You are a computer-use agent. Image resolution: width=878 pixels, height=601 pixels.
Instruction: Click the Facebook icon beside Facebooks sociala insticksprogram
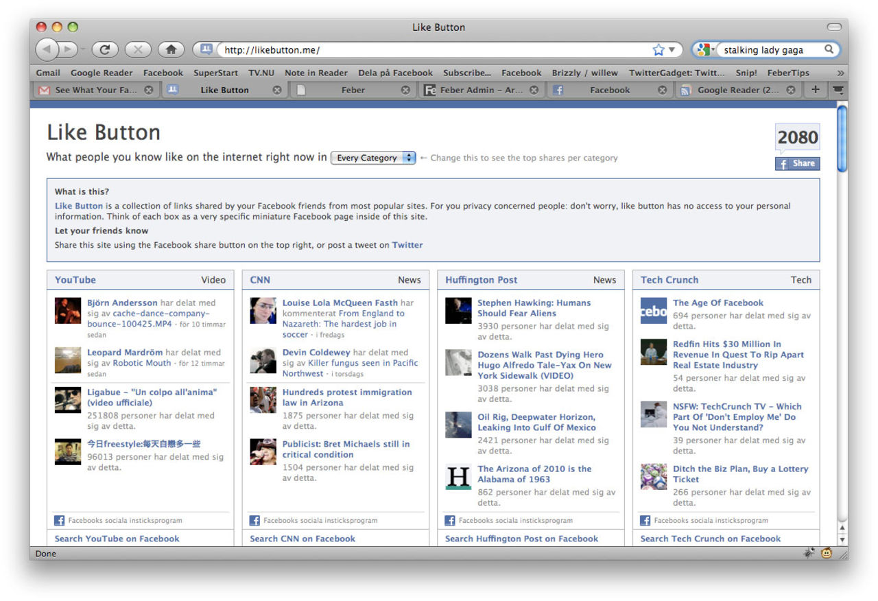click(60, 520)
